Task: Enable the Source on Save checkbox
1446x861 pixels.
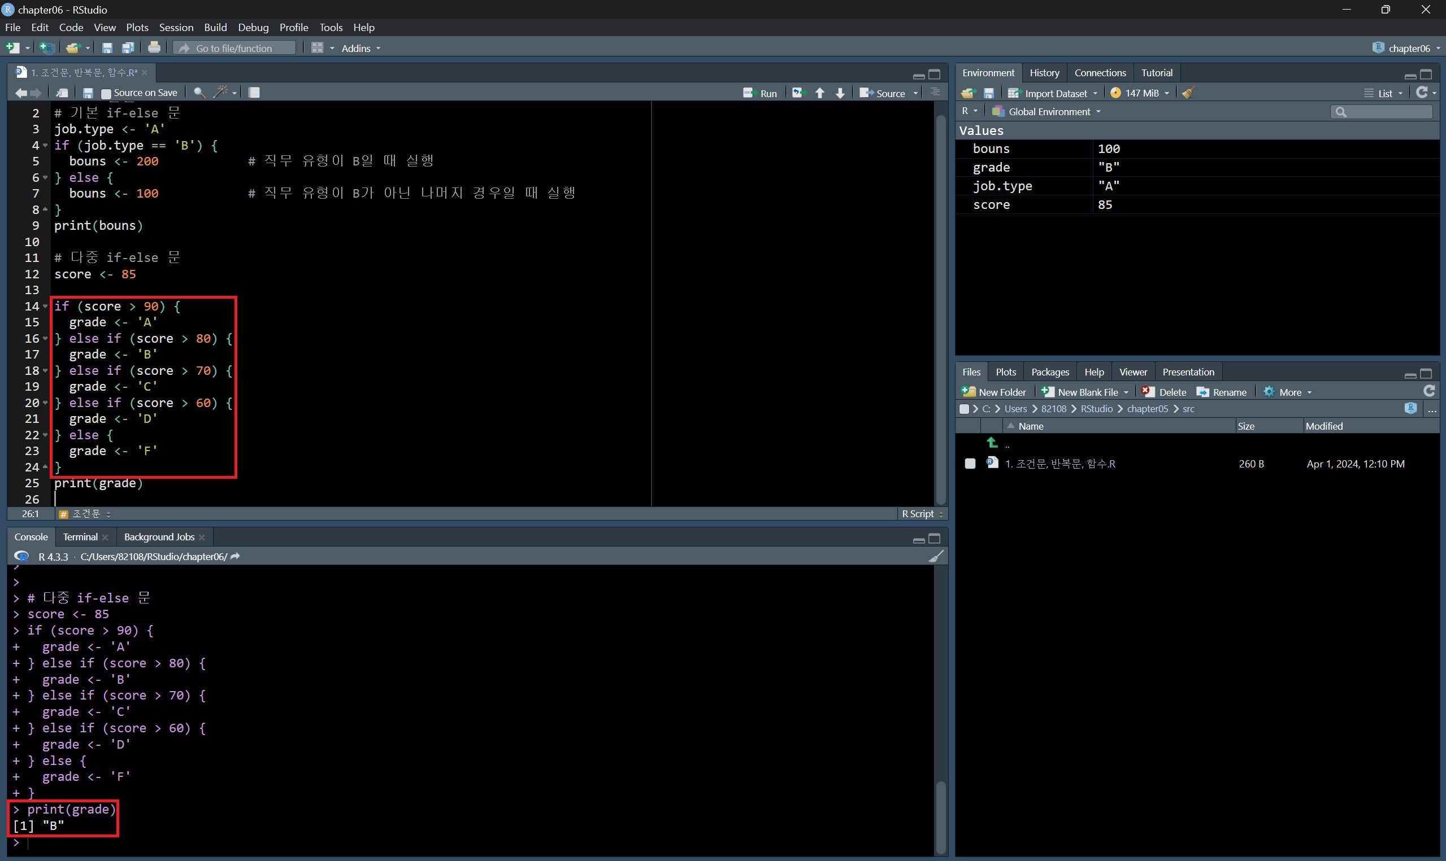Action: point(106,93)
